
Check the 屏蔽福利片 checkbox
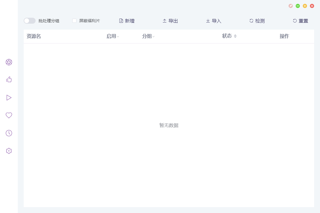74,21
